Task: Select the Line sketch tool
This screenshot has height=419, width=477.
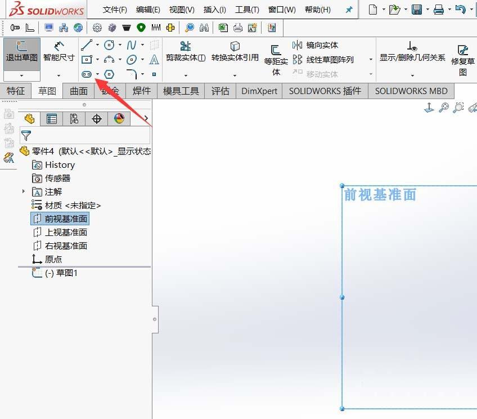Action: 86,45
